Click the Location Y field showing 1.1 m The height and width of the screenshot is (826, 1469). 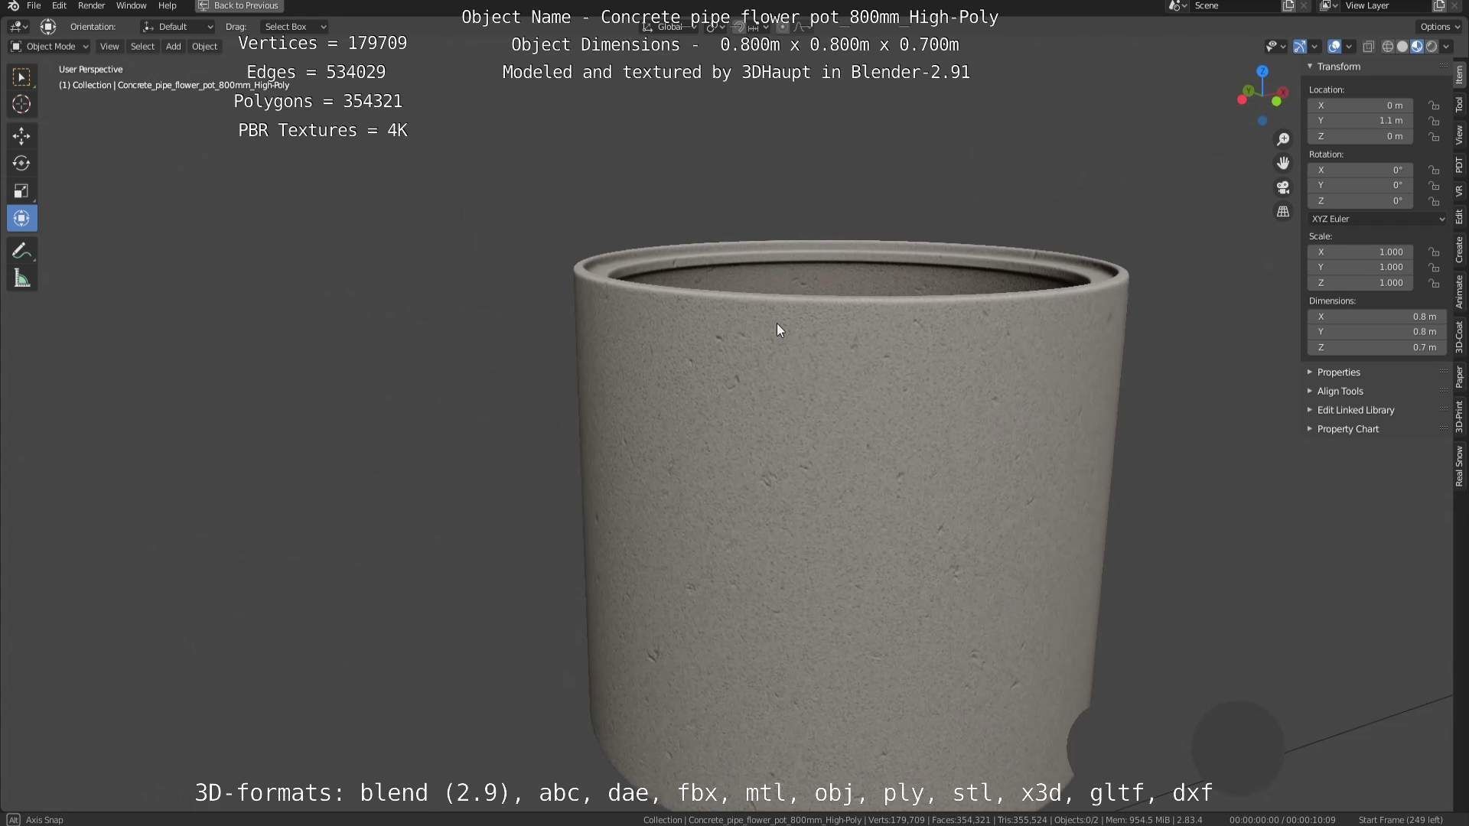click(1360, 121)
